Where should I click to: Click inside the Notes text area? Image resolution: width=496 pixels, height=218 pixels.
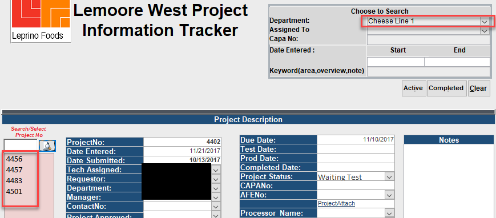point(449,181)
